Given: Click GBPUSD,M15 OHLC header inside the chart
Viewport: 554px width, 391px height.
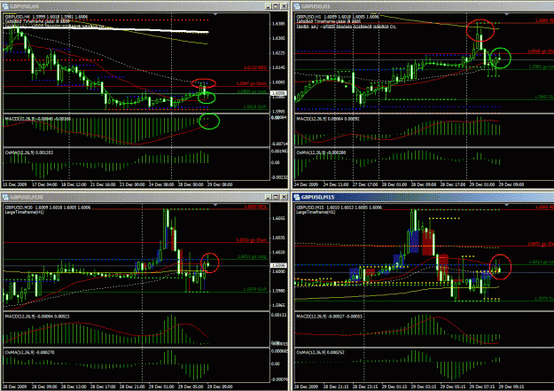Looking at the screenshot, I should pyautogui.click(x=339, y=207).
